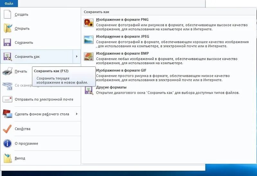Image resolution: width=257 pixels, height=176 pixels.
Task: Choose Выход to exit the program
Action: pos(40,158)
